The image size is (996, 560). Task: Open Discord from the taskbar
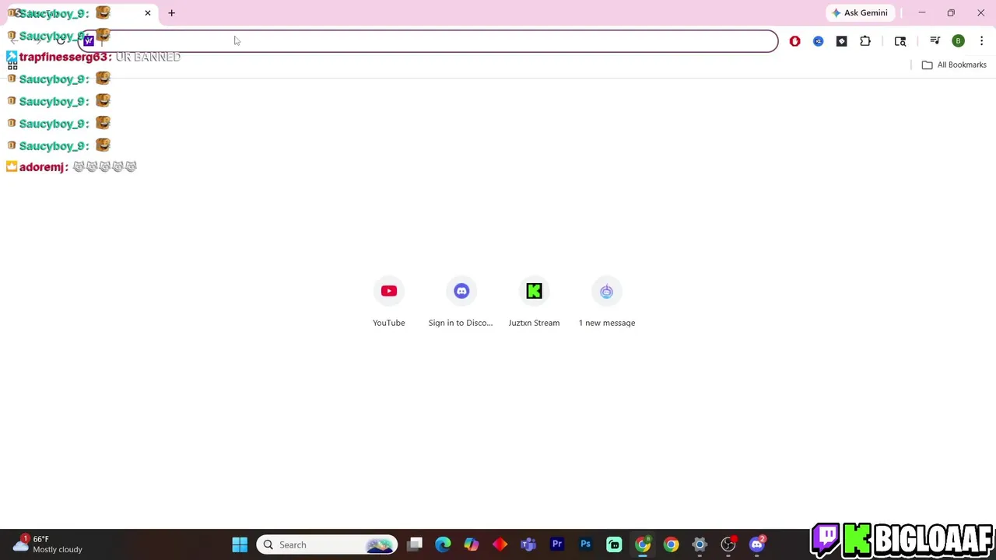757,544
